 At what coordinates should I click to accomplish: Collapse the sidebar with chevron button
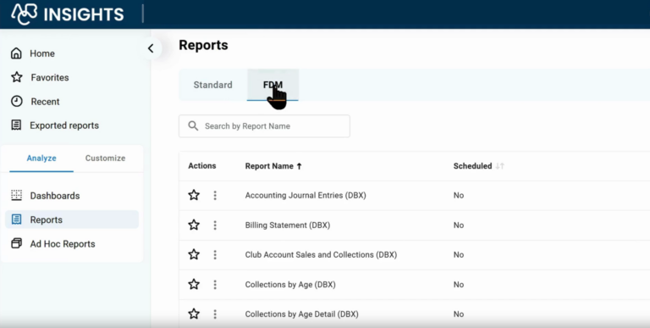coord(151,48)
